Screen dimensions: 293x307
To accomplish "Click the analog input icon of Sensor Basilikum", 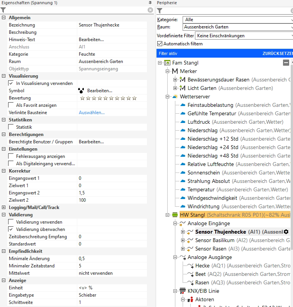I will [190, 241].
